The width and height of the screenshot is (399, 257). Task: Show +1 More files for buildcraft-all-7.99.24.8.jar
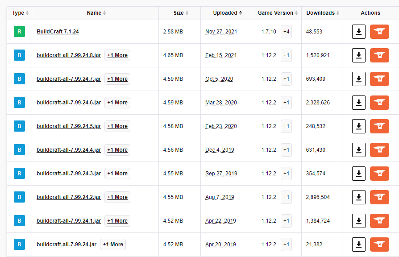coord(117,55)
